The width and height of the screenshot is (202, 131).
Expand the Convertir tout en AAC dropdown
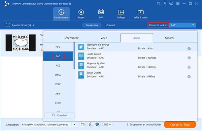pyautogui.click(x=183, y=25)
